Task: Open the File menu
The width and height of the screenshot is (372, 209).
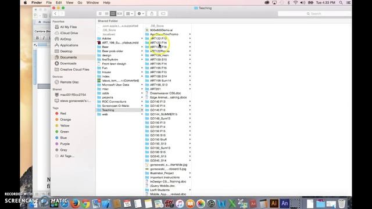Action: pos(49,2)
